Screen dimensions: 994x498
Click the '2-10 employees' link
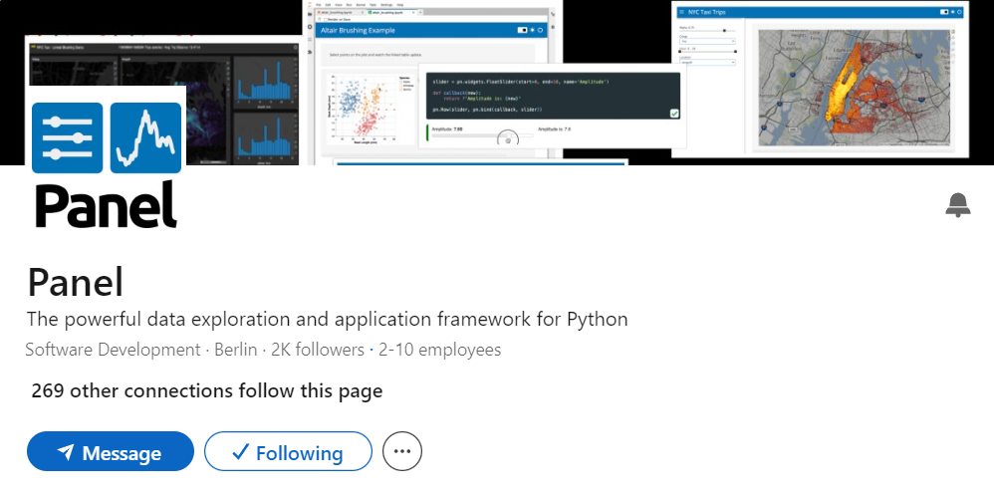[x=439, y=350]
